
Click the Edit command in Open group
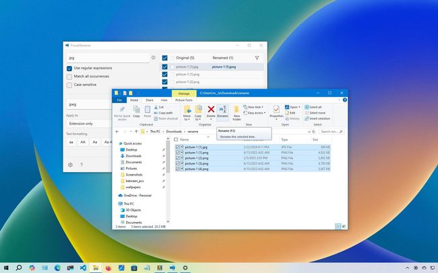click(x=290, y=113)
